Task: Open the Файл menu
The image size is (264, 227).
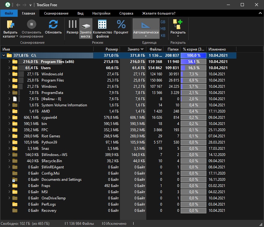Action: (x=9, y=13)
